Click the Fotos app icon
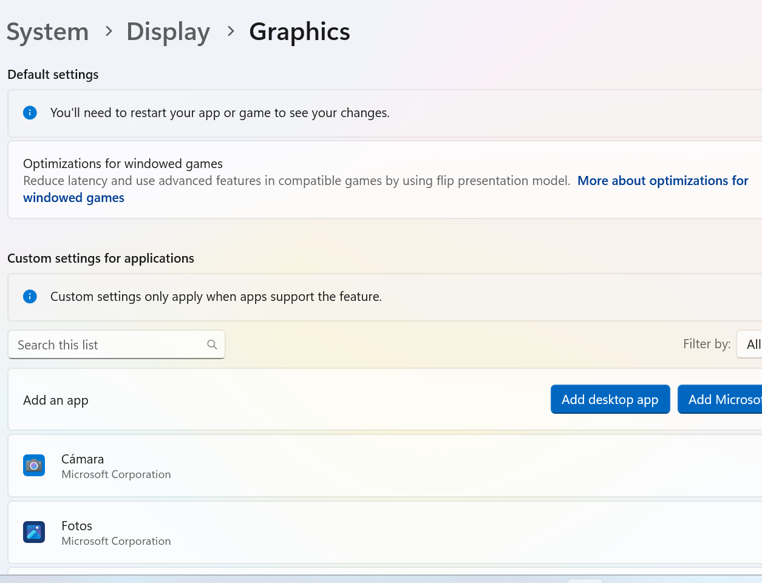 [x=33, y=532]
